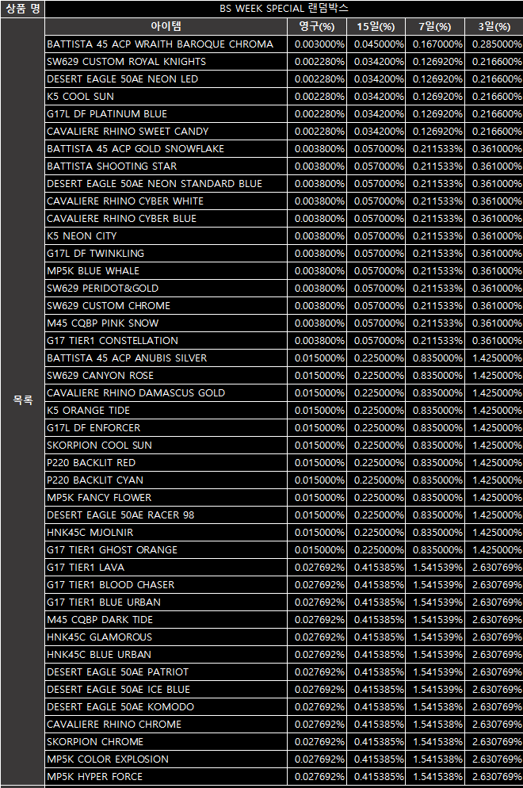523x788 pixels.
Task: Click the 아이템 column header
Action: [x=166, y=26]
